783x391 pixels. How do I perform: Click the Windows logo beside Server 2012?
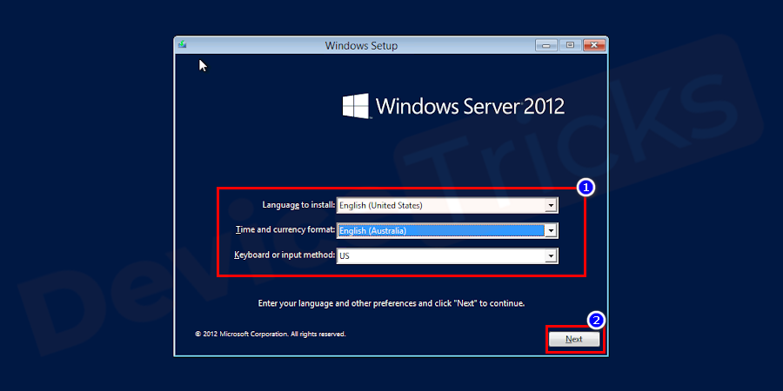[x=356, y=105]
